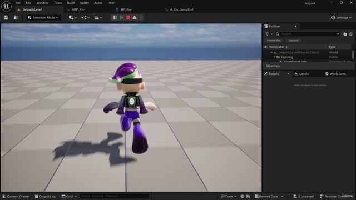This screenshot has width=356, height=200.
Task: Open play options three-dot menu
Action: coord(141,17)
